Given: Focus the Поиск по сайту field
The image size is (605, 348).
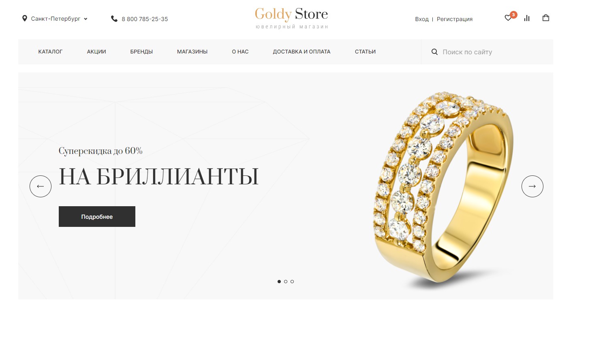Looking at the screenshot, I should coord(487,52).
